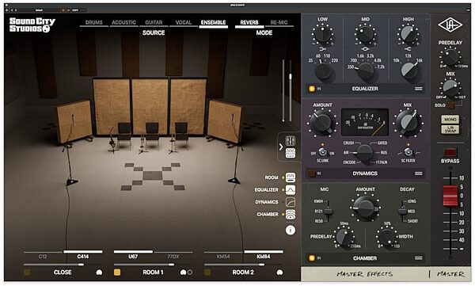Select the ROOM module icon

pyautogui.click(x=291, y=177)
